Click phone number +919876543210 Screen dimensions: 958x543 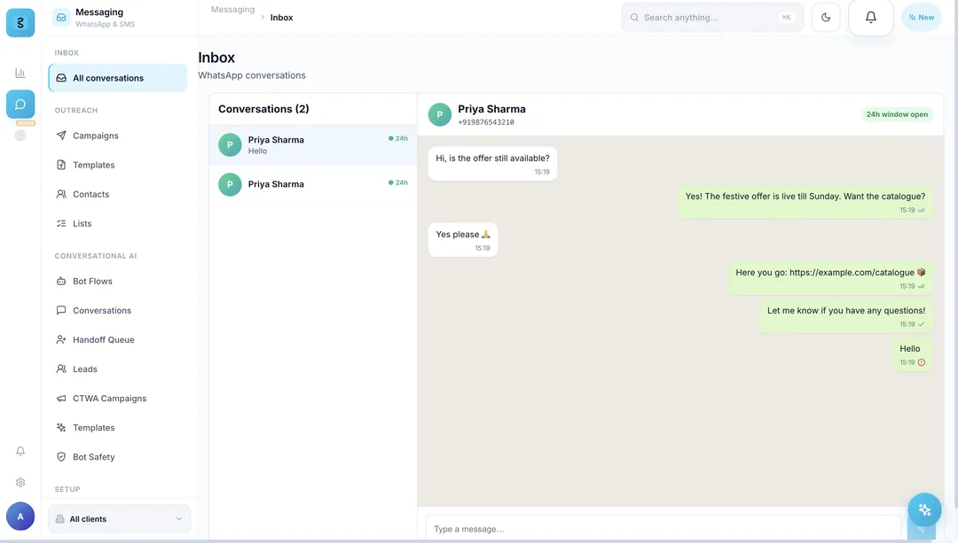pyautogui.click(x=486, y=122)
